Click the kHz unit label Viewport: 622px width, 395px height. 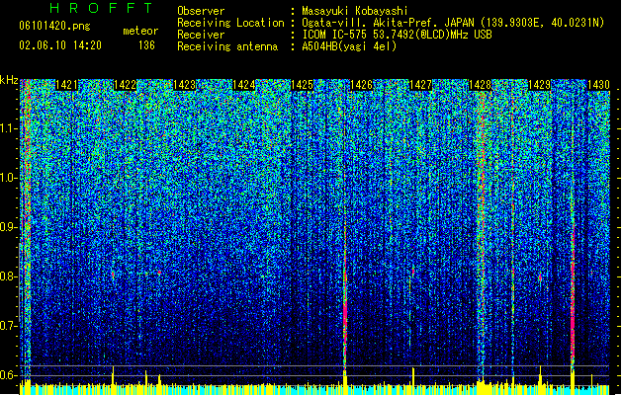[x=9, y=80]
